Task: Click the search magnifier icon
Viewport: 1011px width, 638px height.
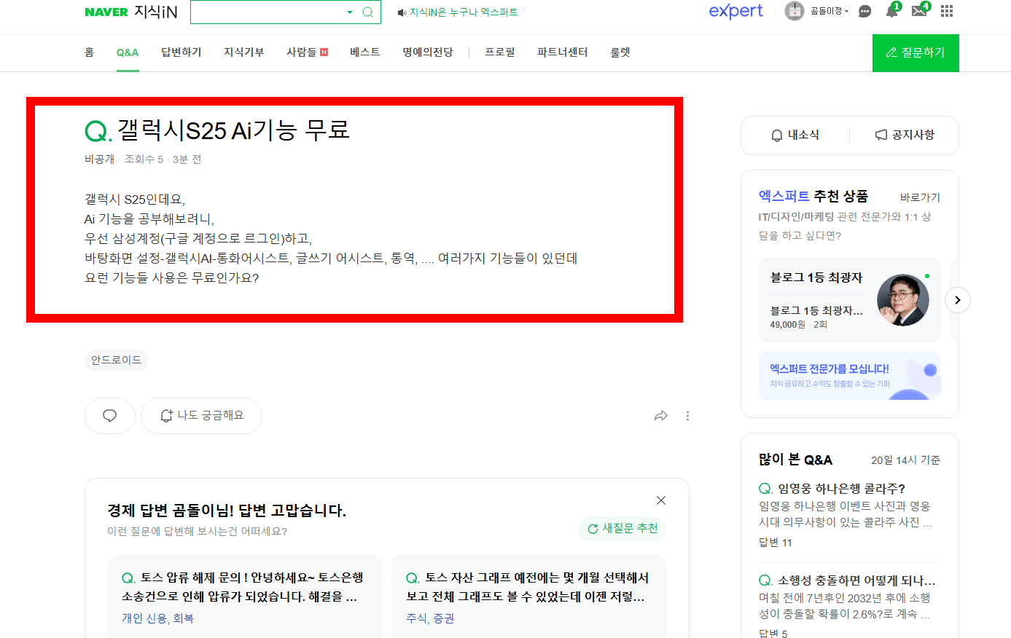Action: [367, 12]
